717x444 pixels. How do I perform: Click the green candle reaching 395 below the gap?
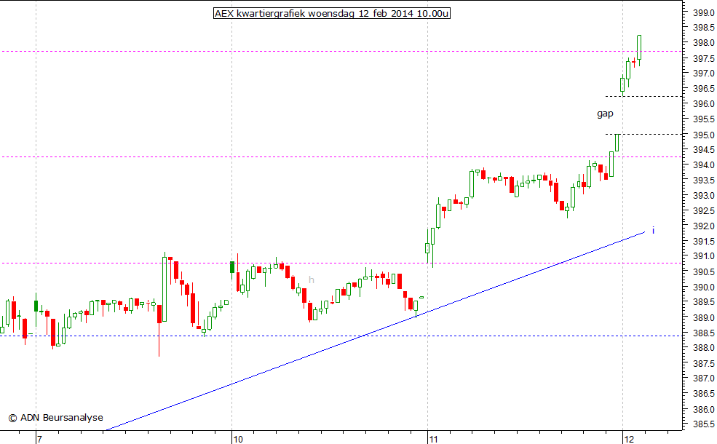pos(617,142)
